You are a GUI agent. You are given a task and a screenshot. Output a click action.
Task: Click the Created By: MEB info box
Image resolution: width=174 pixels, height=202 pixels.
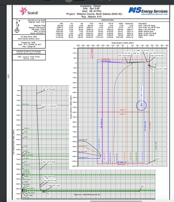(29, 45)
